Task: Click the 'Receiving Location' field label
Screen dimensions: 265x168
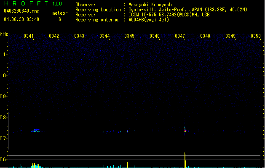Action: (x=98, y=10)
